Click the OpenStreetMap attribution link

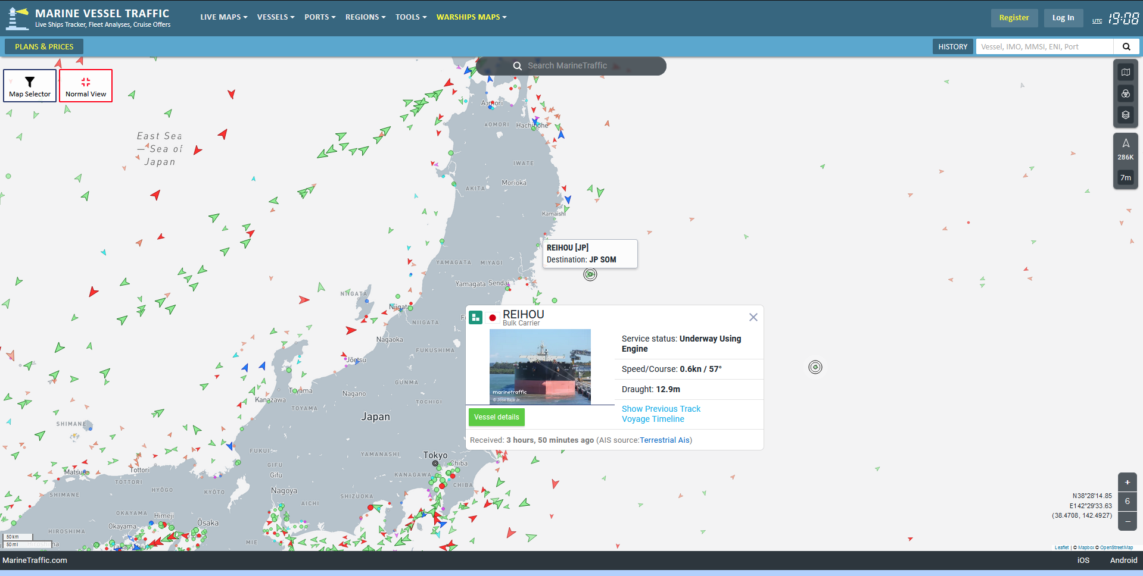[1116, 547]
